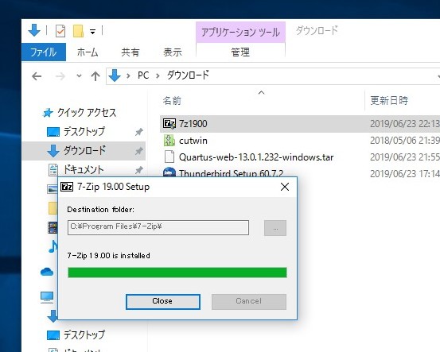Screen dimensions: 440x352
Task: Open pinned デスクトップ under Quick Access
Action: tap(84, 131)
